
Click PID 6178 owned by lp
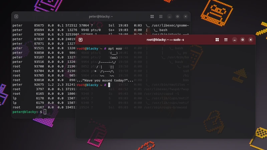click(40, 98)
